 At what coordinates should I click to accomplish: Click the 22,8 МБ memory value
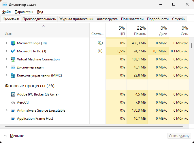[x=140, y=75]
